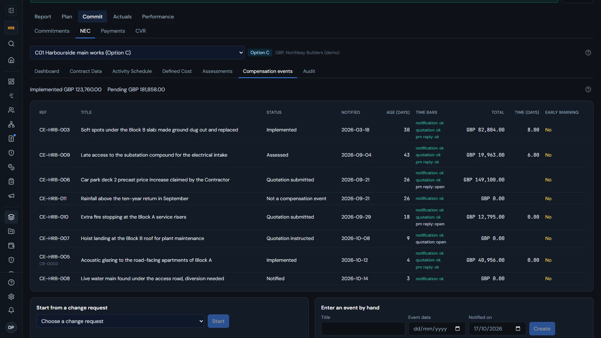Open the megaphone announcements icon

11,196
